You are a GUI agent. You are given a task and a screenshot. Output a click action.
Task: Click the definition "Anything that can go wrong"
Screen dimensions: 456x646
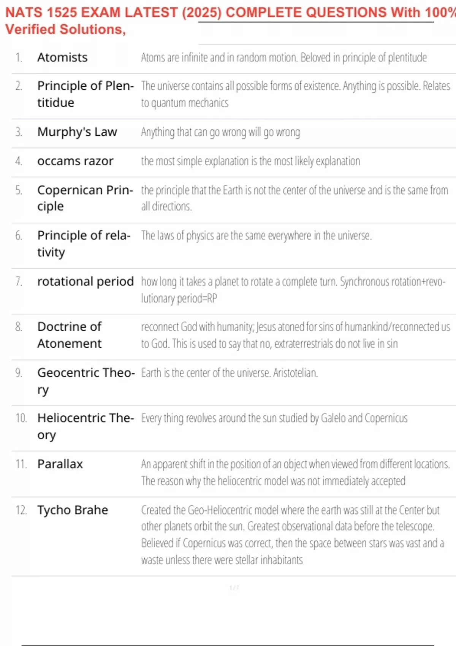[x=220, y=132]
